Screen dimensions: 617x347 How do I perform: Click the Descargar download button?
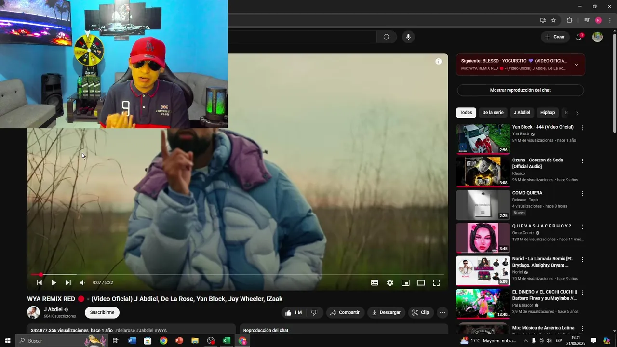[x=386, y=312]
